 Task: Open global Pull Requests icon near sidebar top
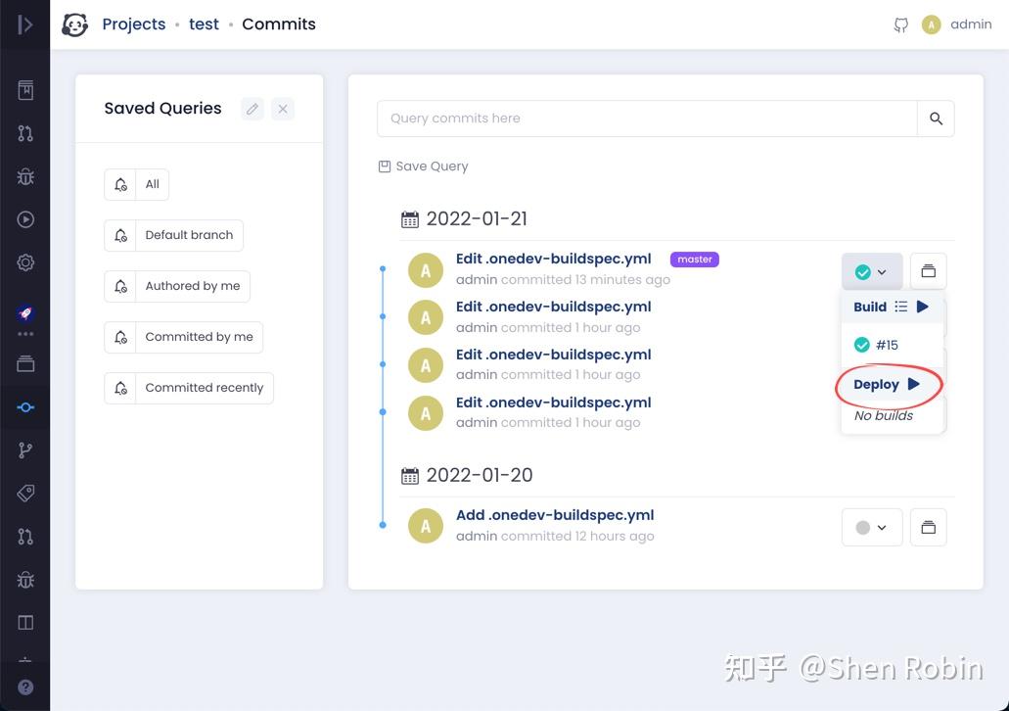click(x=25, y=133)
